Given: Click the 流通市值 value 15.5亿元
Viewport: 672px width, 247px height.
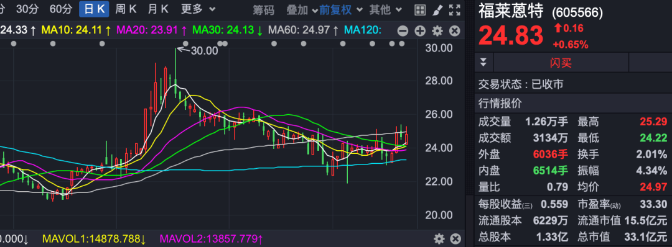Looking at the screenshot, I should tap(646, 220).
